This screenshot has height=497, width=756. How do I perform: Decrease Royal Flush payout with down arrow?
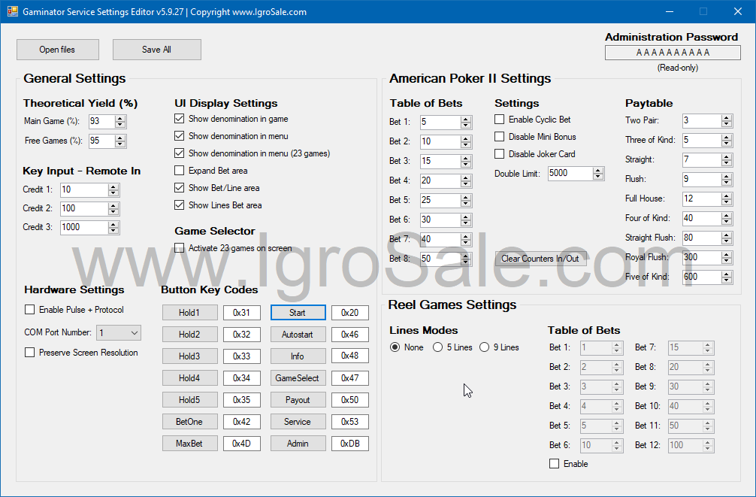(726, 261)
